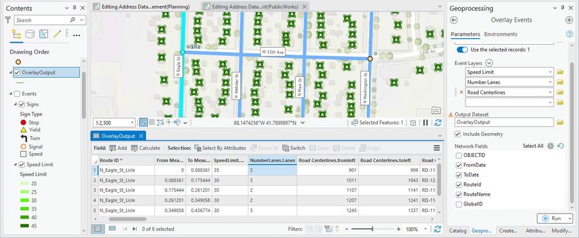This screenshot has height=238, width=579.
Task: Select List By Drawing Order icon
Action: [x=17, y=34]
